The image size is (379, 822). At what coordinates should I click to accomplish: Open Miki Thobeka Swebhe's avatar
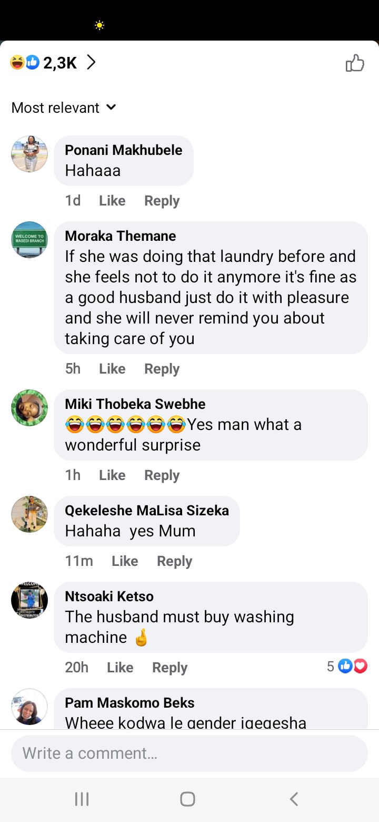point(29,408)
